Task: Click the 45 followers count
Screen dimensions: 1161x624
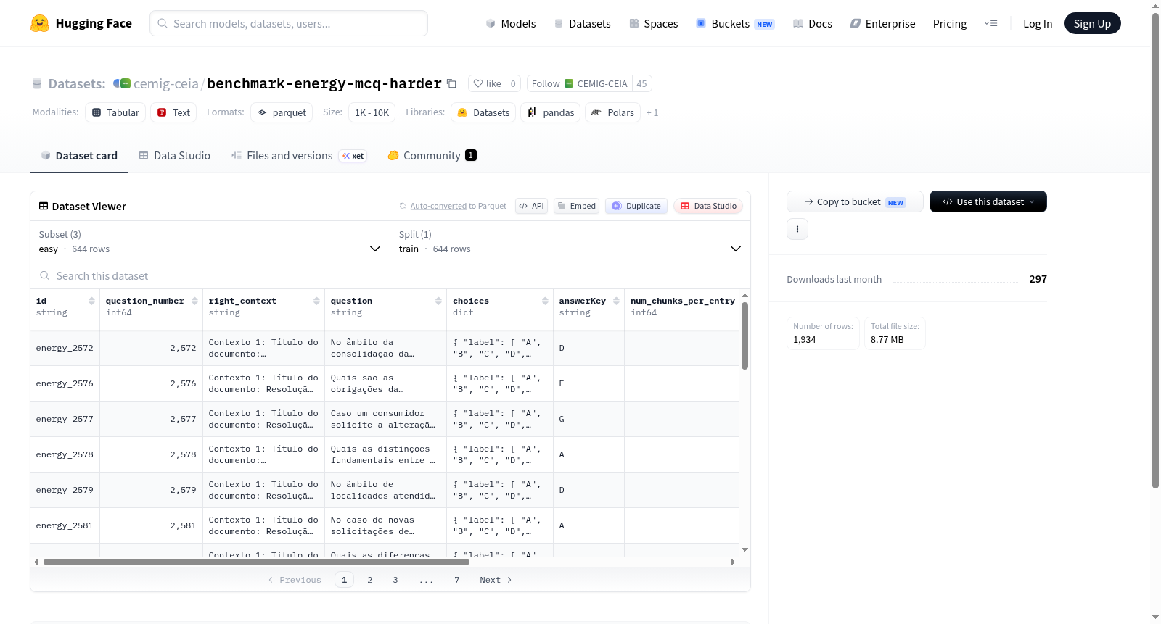Action: [x=641, y=83]
